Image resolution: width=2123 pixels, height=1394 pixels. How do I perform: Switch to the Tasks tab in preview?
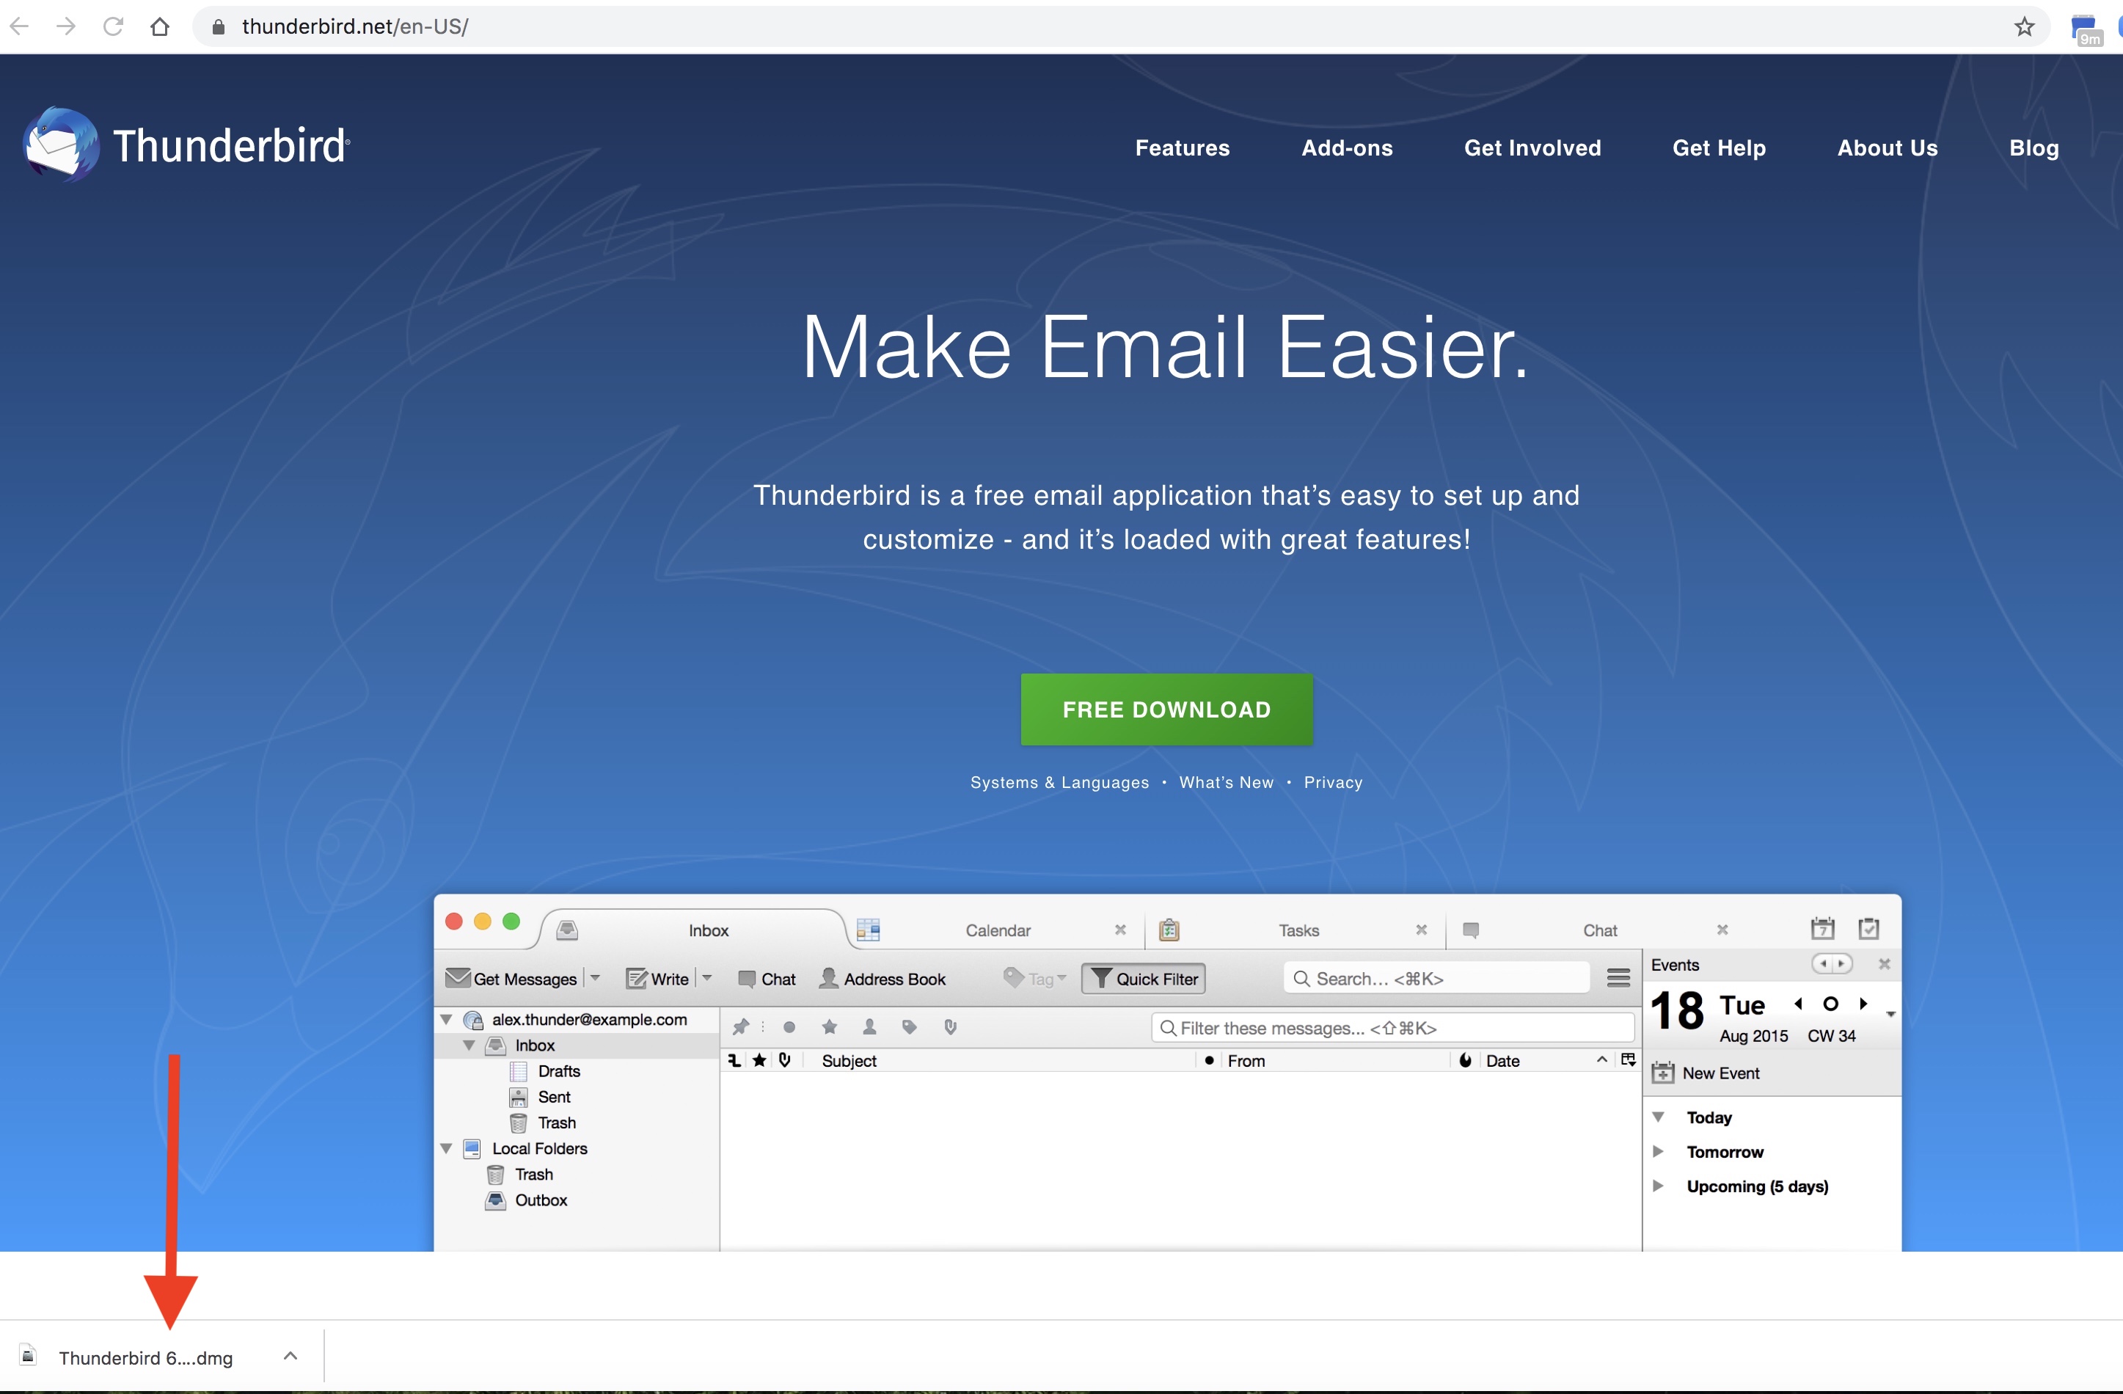[x=1298, y=930]
